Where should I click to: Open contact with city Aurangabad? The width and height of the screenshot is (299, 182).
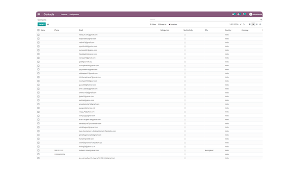[149, 151]
